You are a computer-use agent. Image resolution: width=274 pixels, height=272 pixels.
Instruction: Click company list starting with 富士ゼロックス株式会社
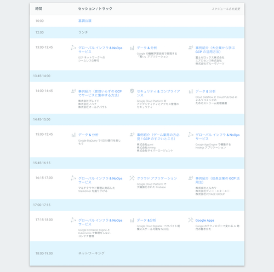click(210, 61)
